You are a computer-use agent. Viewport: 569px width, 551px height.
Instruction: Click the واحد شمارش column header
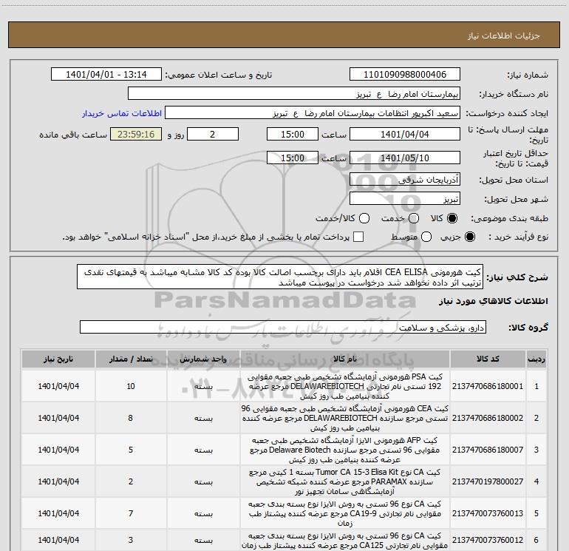pos(203,359)
